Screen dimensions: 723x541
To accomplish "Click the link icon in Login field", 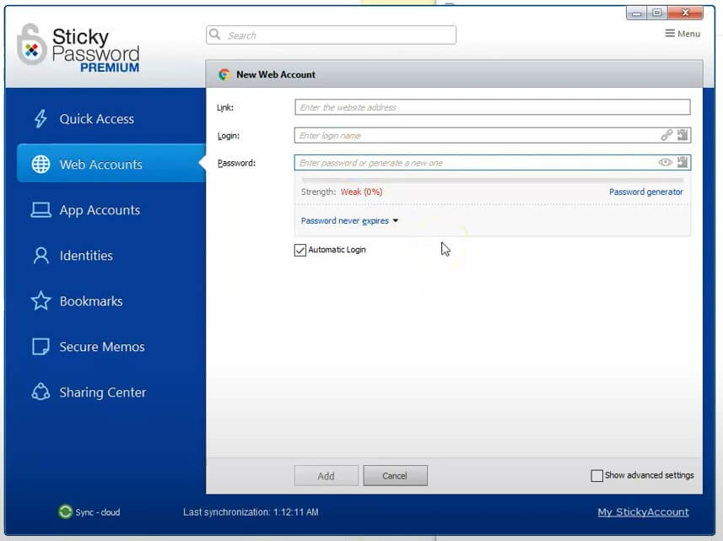I will (x=666, y=135).
